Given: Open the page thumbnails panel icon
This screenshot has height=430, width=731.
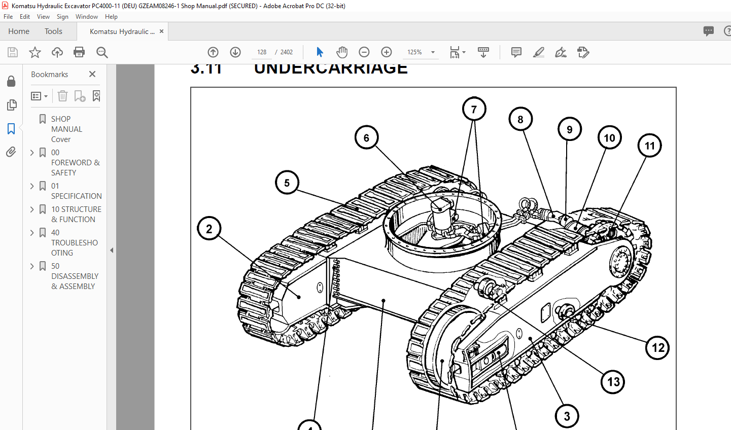Looking at the screenshot, I should pyautogui.click(x=11, y=105).
